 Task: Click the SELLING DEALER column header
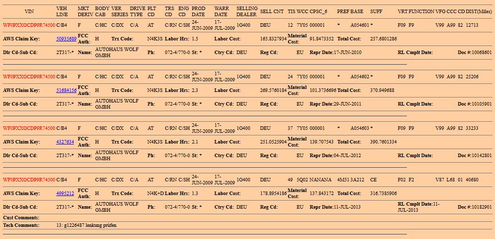coord(246,12)
